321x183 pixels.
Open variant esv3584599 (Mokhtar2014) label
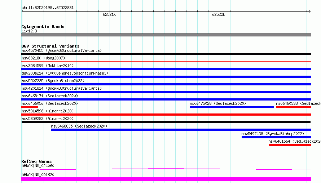pos(48,66)
